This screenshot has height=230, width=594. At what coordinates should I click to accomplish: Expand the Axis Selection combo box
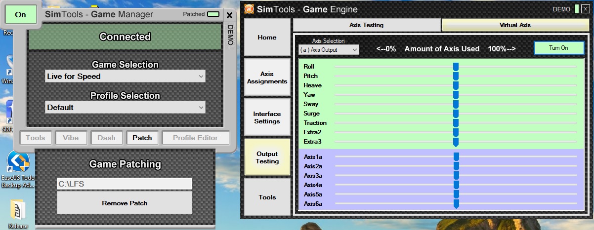(x=329, y=50)
